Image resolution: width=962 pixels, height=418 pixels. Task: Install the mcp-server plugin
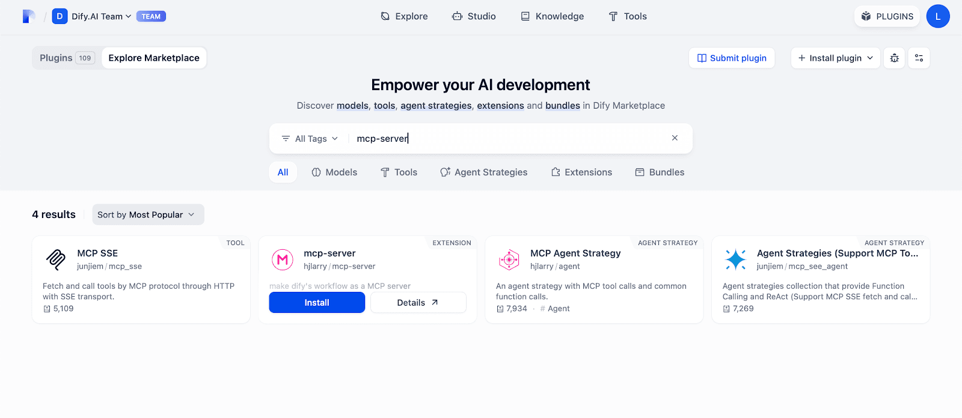click(317, 303)
